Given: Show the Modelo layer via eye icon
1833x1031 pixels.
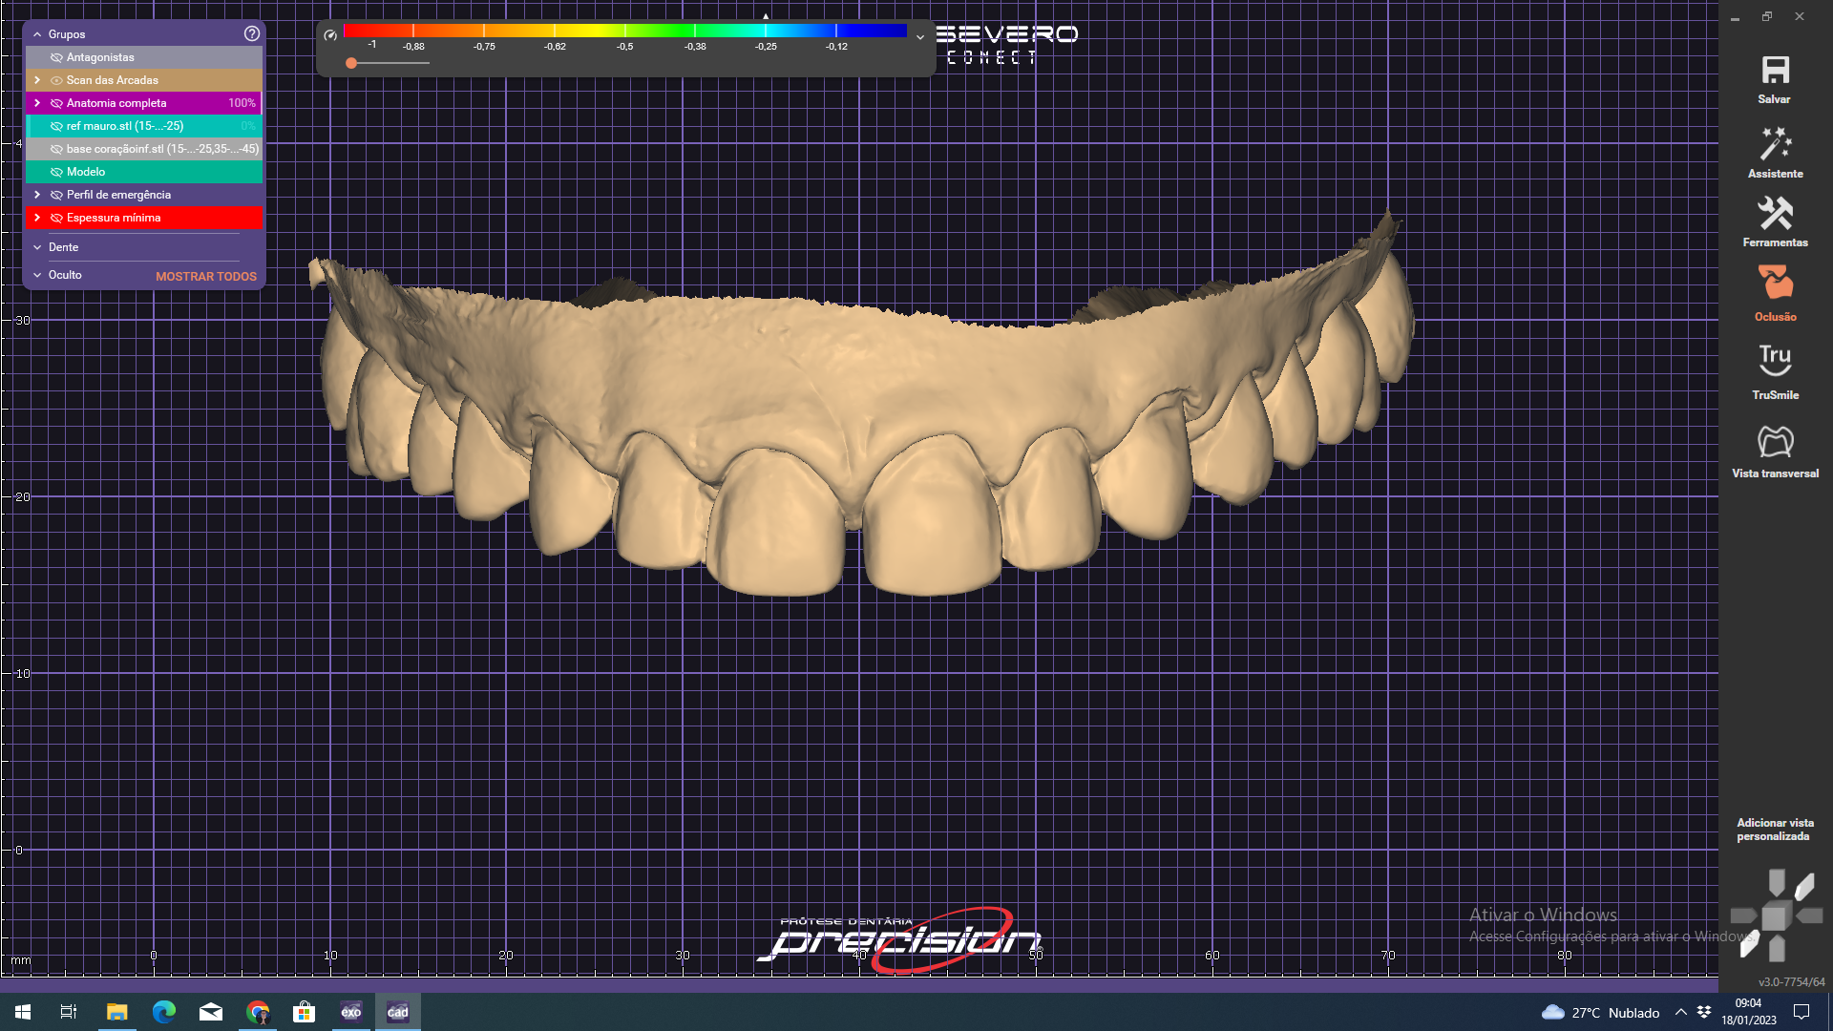Looking at the screenshot, I should pos(56,172).
